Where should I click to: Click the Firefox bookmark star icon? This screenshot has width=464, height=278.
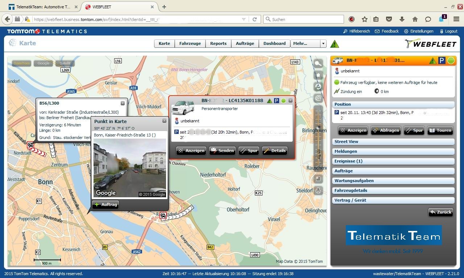pyautogui.click(x=365, y=19)
